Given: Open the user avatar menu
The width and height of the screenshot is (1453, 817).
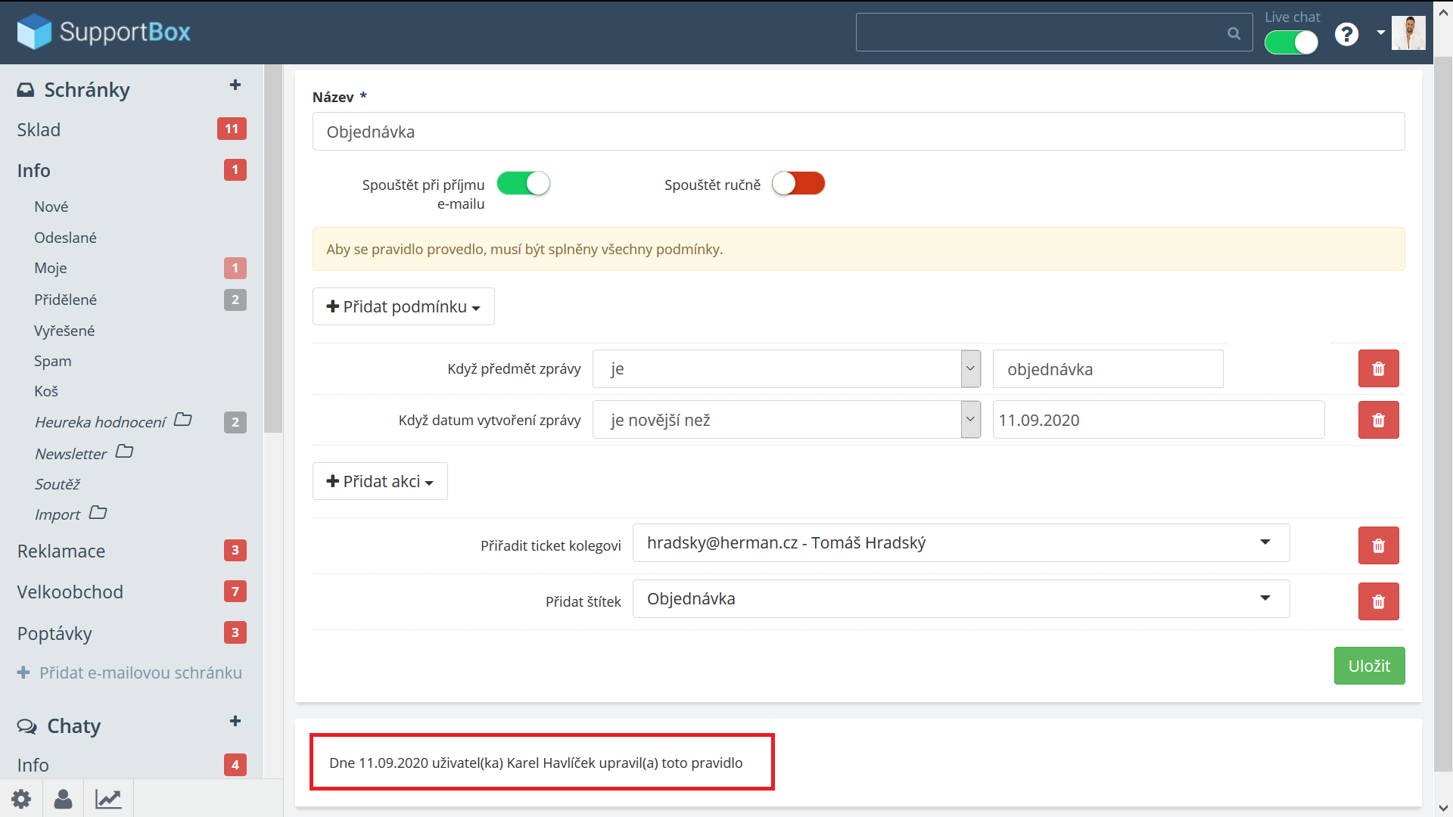Looking at the screenshot, I should pyautogui.click(x=1408, y=33).
